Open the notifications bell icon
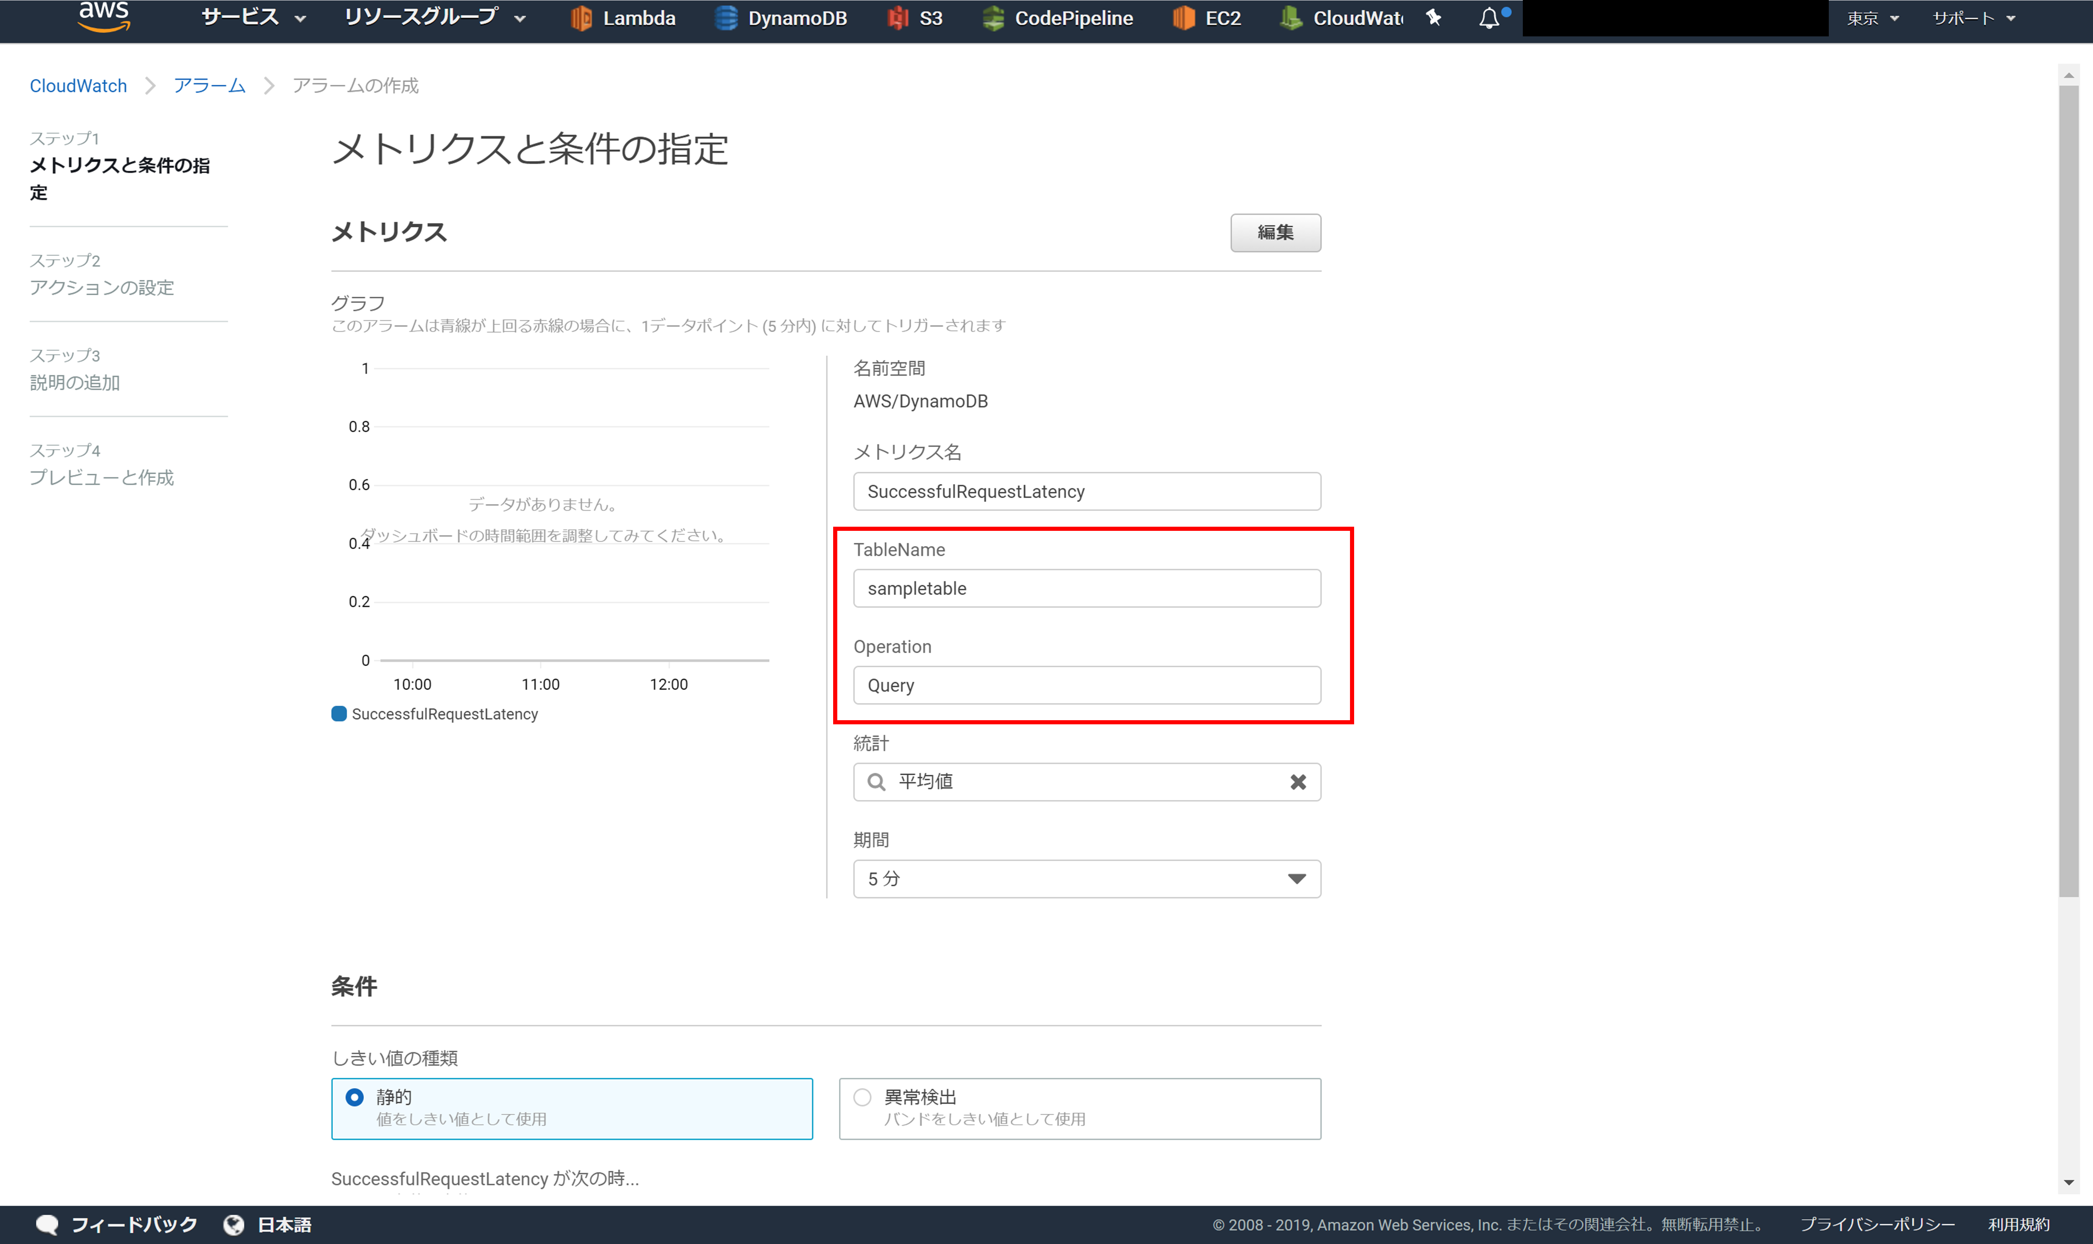The width and height of the screenshot is (2093, 1244). point(1489,19)
